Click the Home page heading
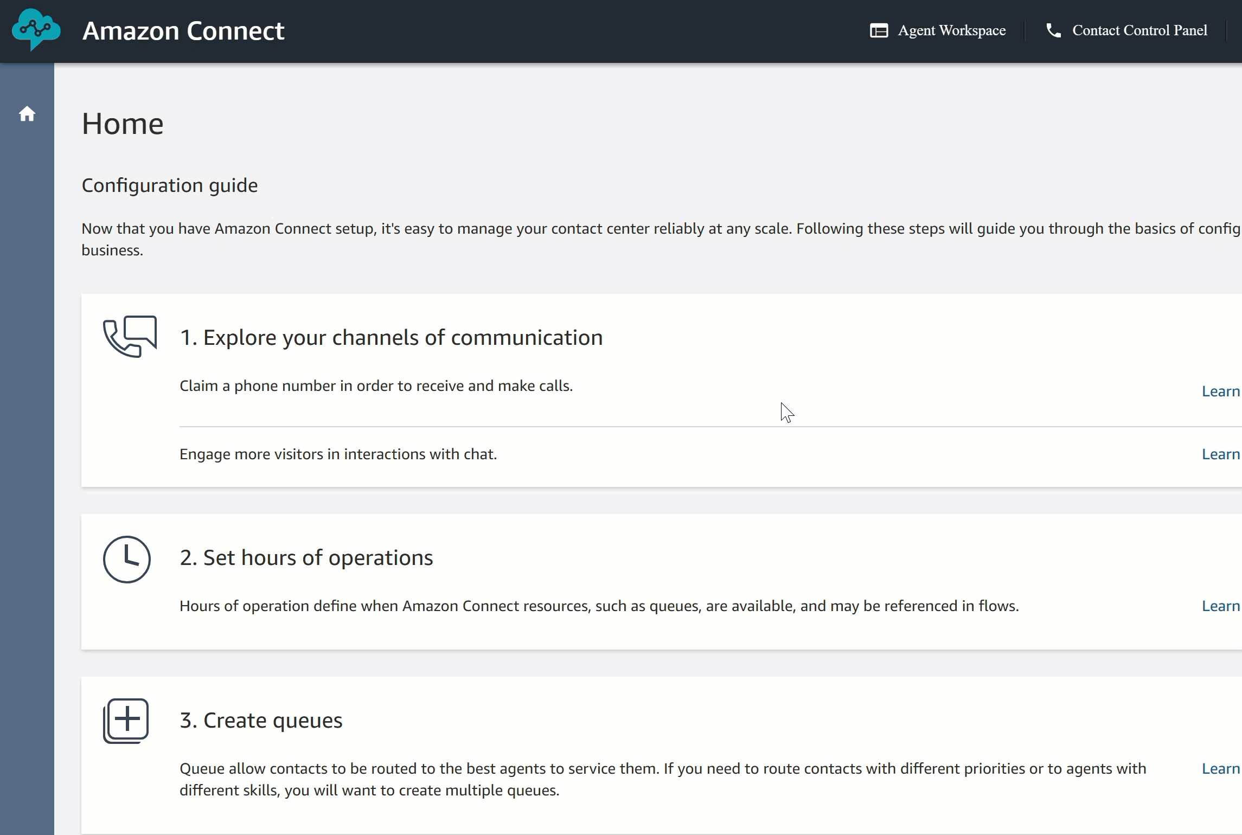The image size is (1242, 835). point(123,124)
